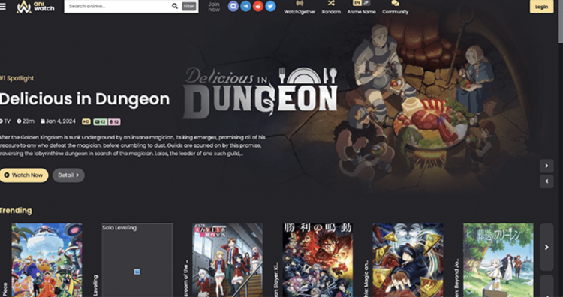Click the AniWatch logo
The width and height of the screenshot is (563, 297).
point(35,7)
